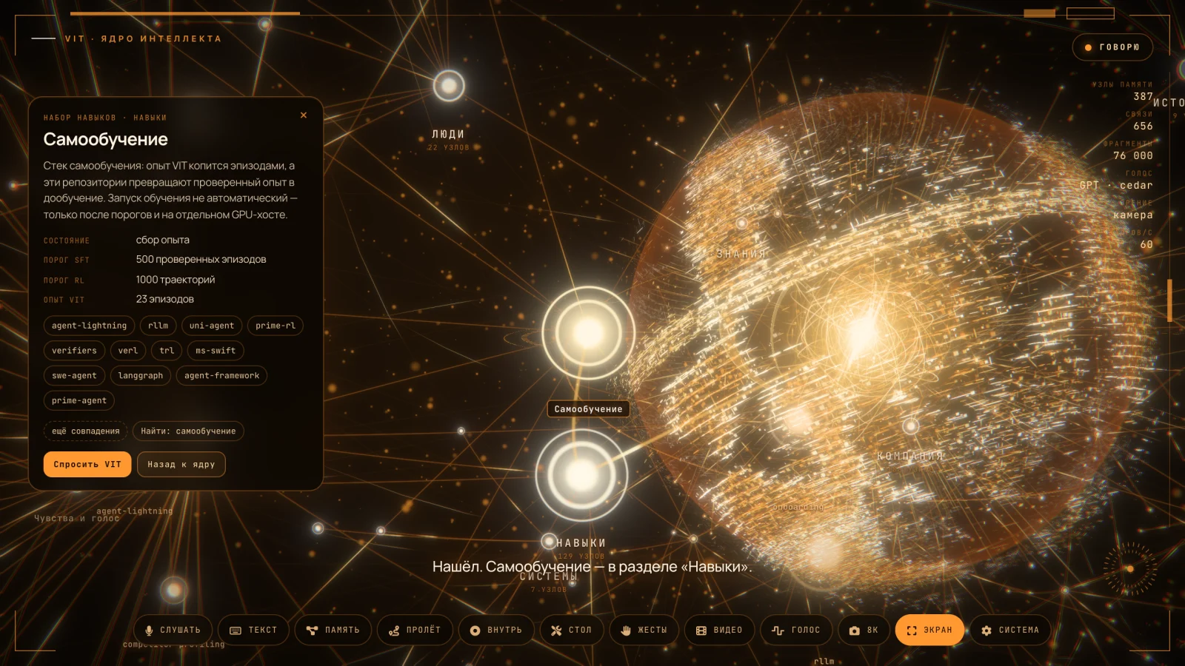Image resolution: width=1185 pixels, height=666 pixels.
Task: Select the swe-agent tag
Action: (x=74, y=376)
